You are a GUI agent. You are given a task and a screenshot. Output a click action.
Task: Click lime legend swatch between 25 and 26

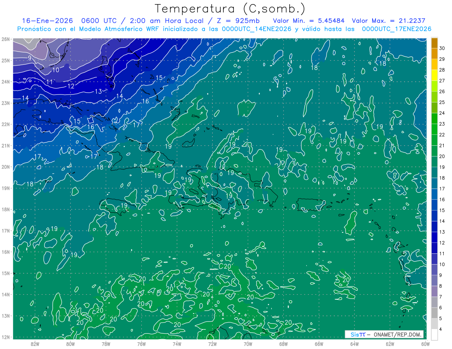click(x=434, y=97)
